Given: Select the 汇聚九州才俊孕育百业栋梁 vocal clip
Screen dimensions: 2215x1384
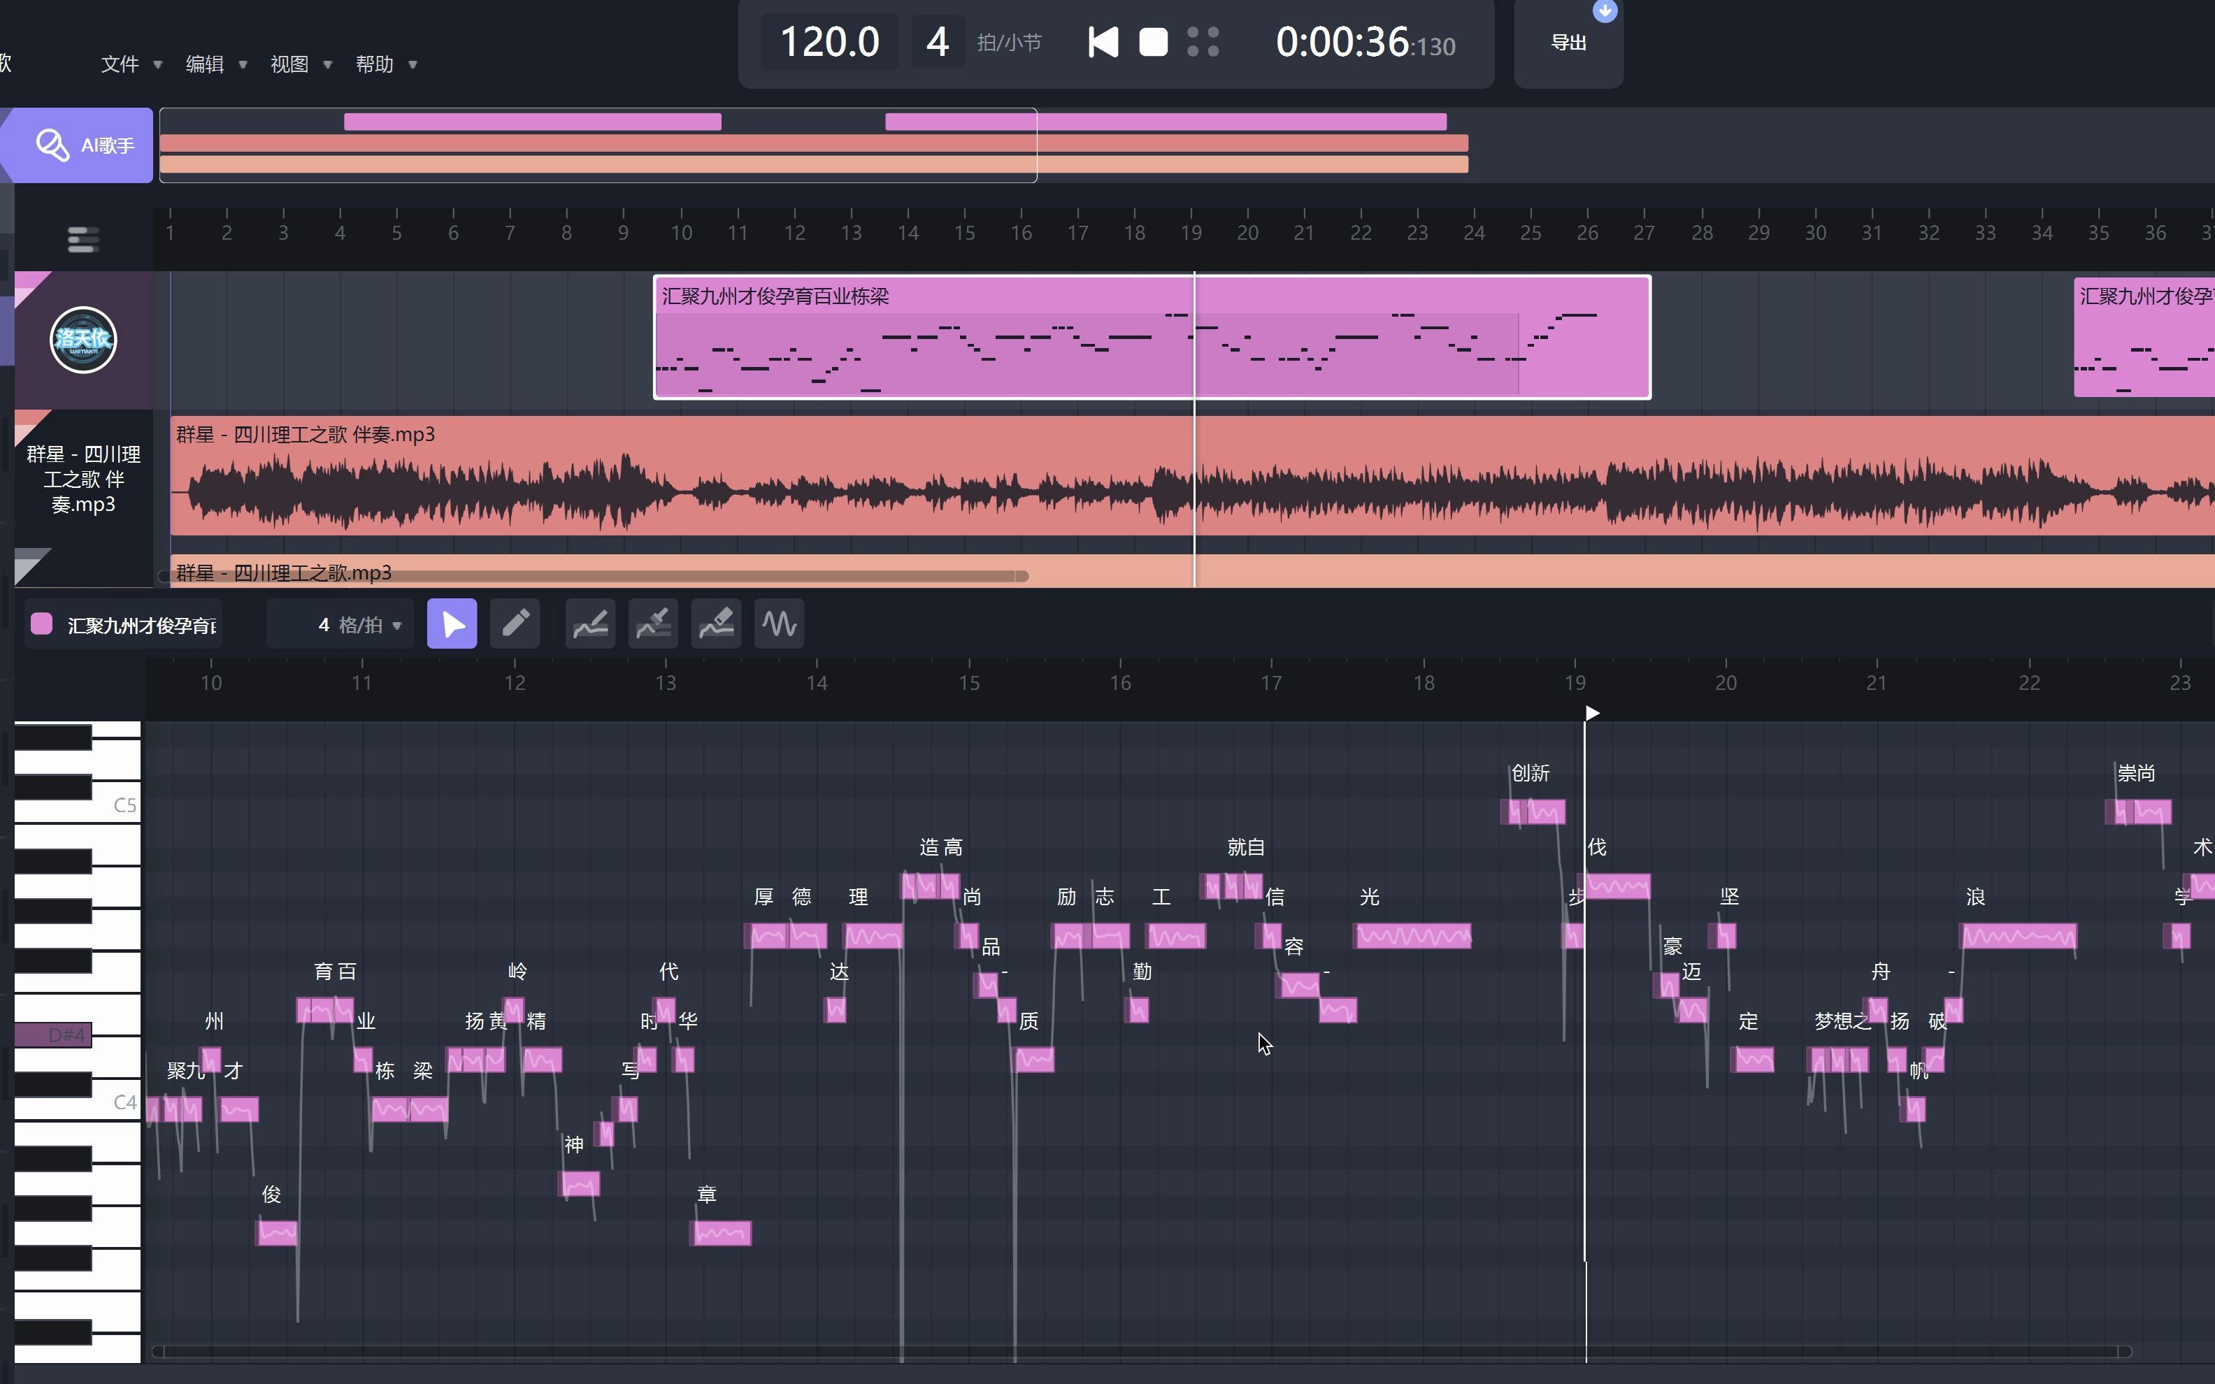Looking at the screenshot, I should (x=1152, y=337).
